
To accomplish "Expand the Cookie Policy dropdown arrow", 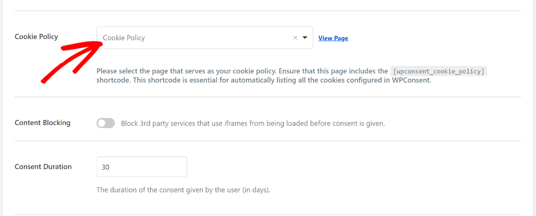I will click(x=305, y=38).
